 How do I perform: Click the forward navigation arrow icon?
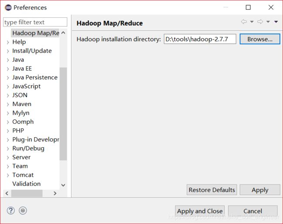tap(260, 22)
